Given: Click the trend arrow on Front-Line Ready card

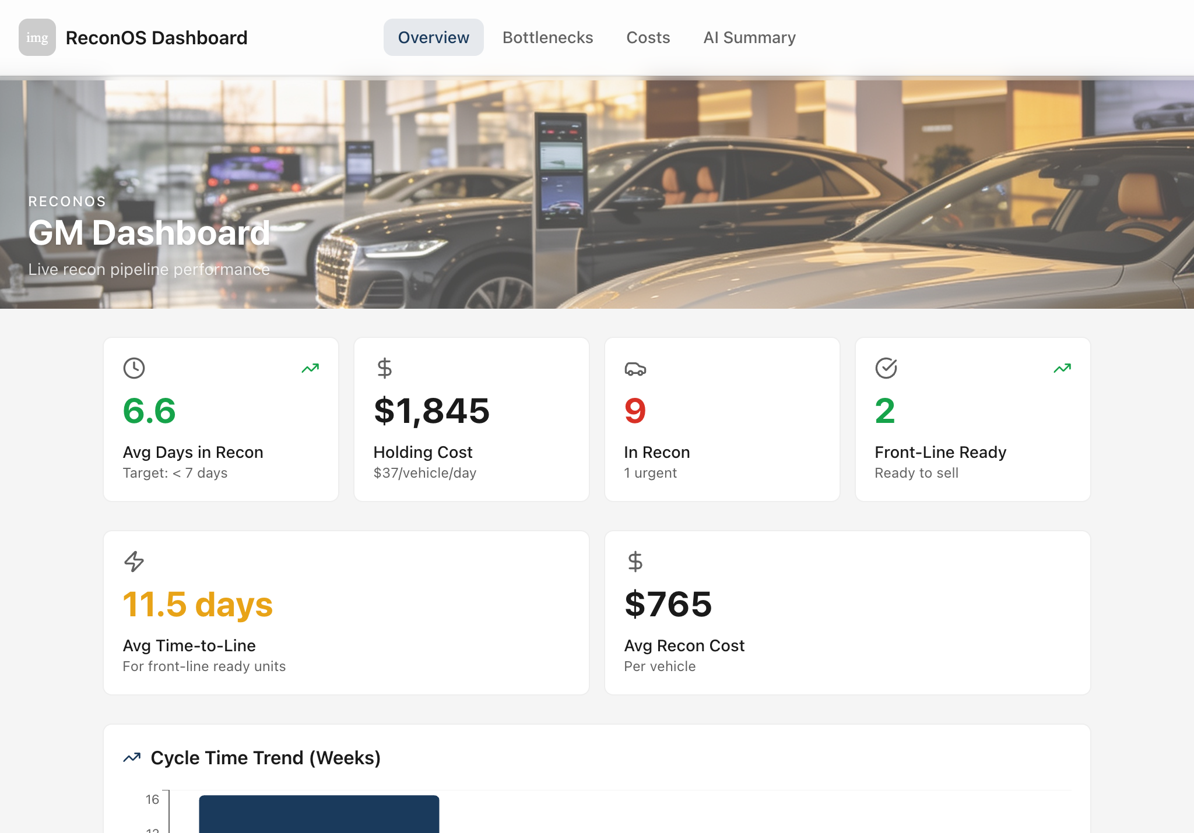Looking at the screenshot, I should 1062,368.
